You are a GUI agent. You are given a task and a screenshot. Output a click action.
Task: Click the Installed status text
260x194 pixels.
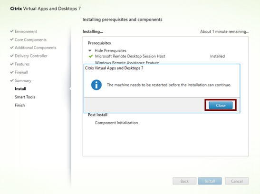217,56
